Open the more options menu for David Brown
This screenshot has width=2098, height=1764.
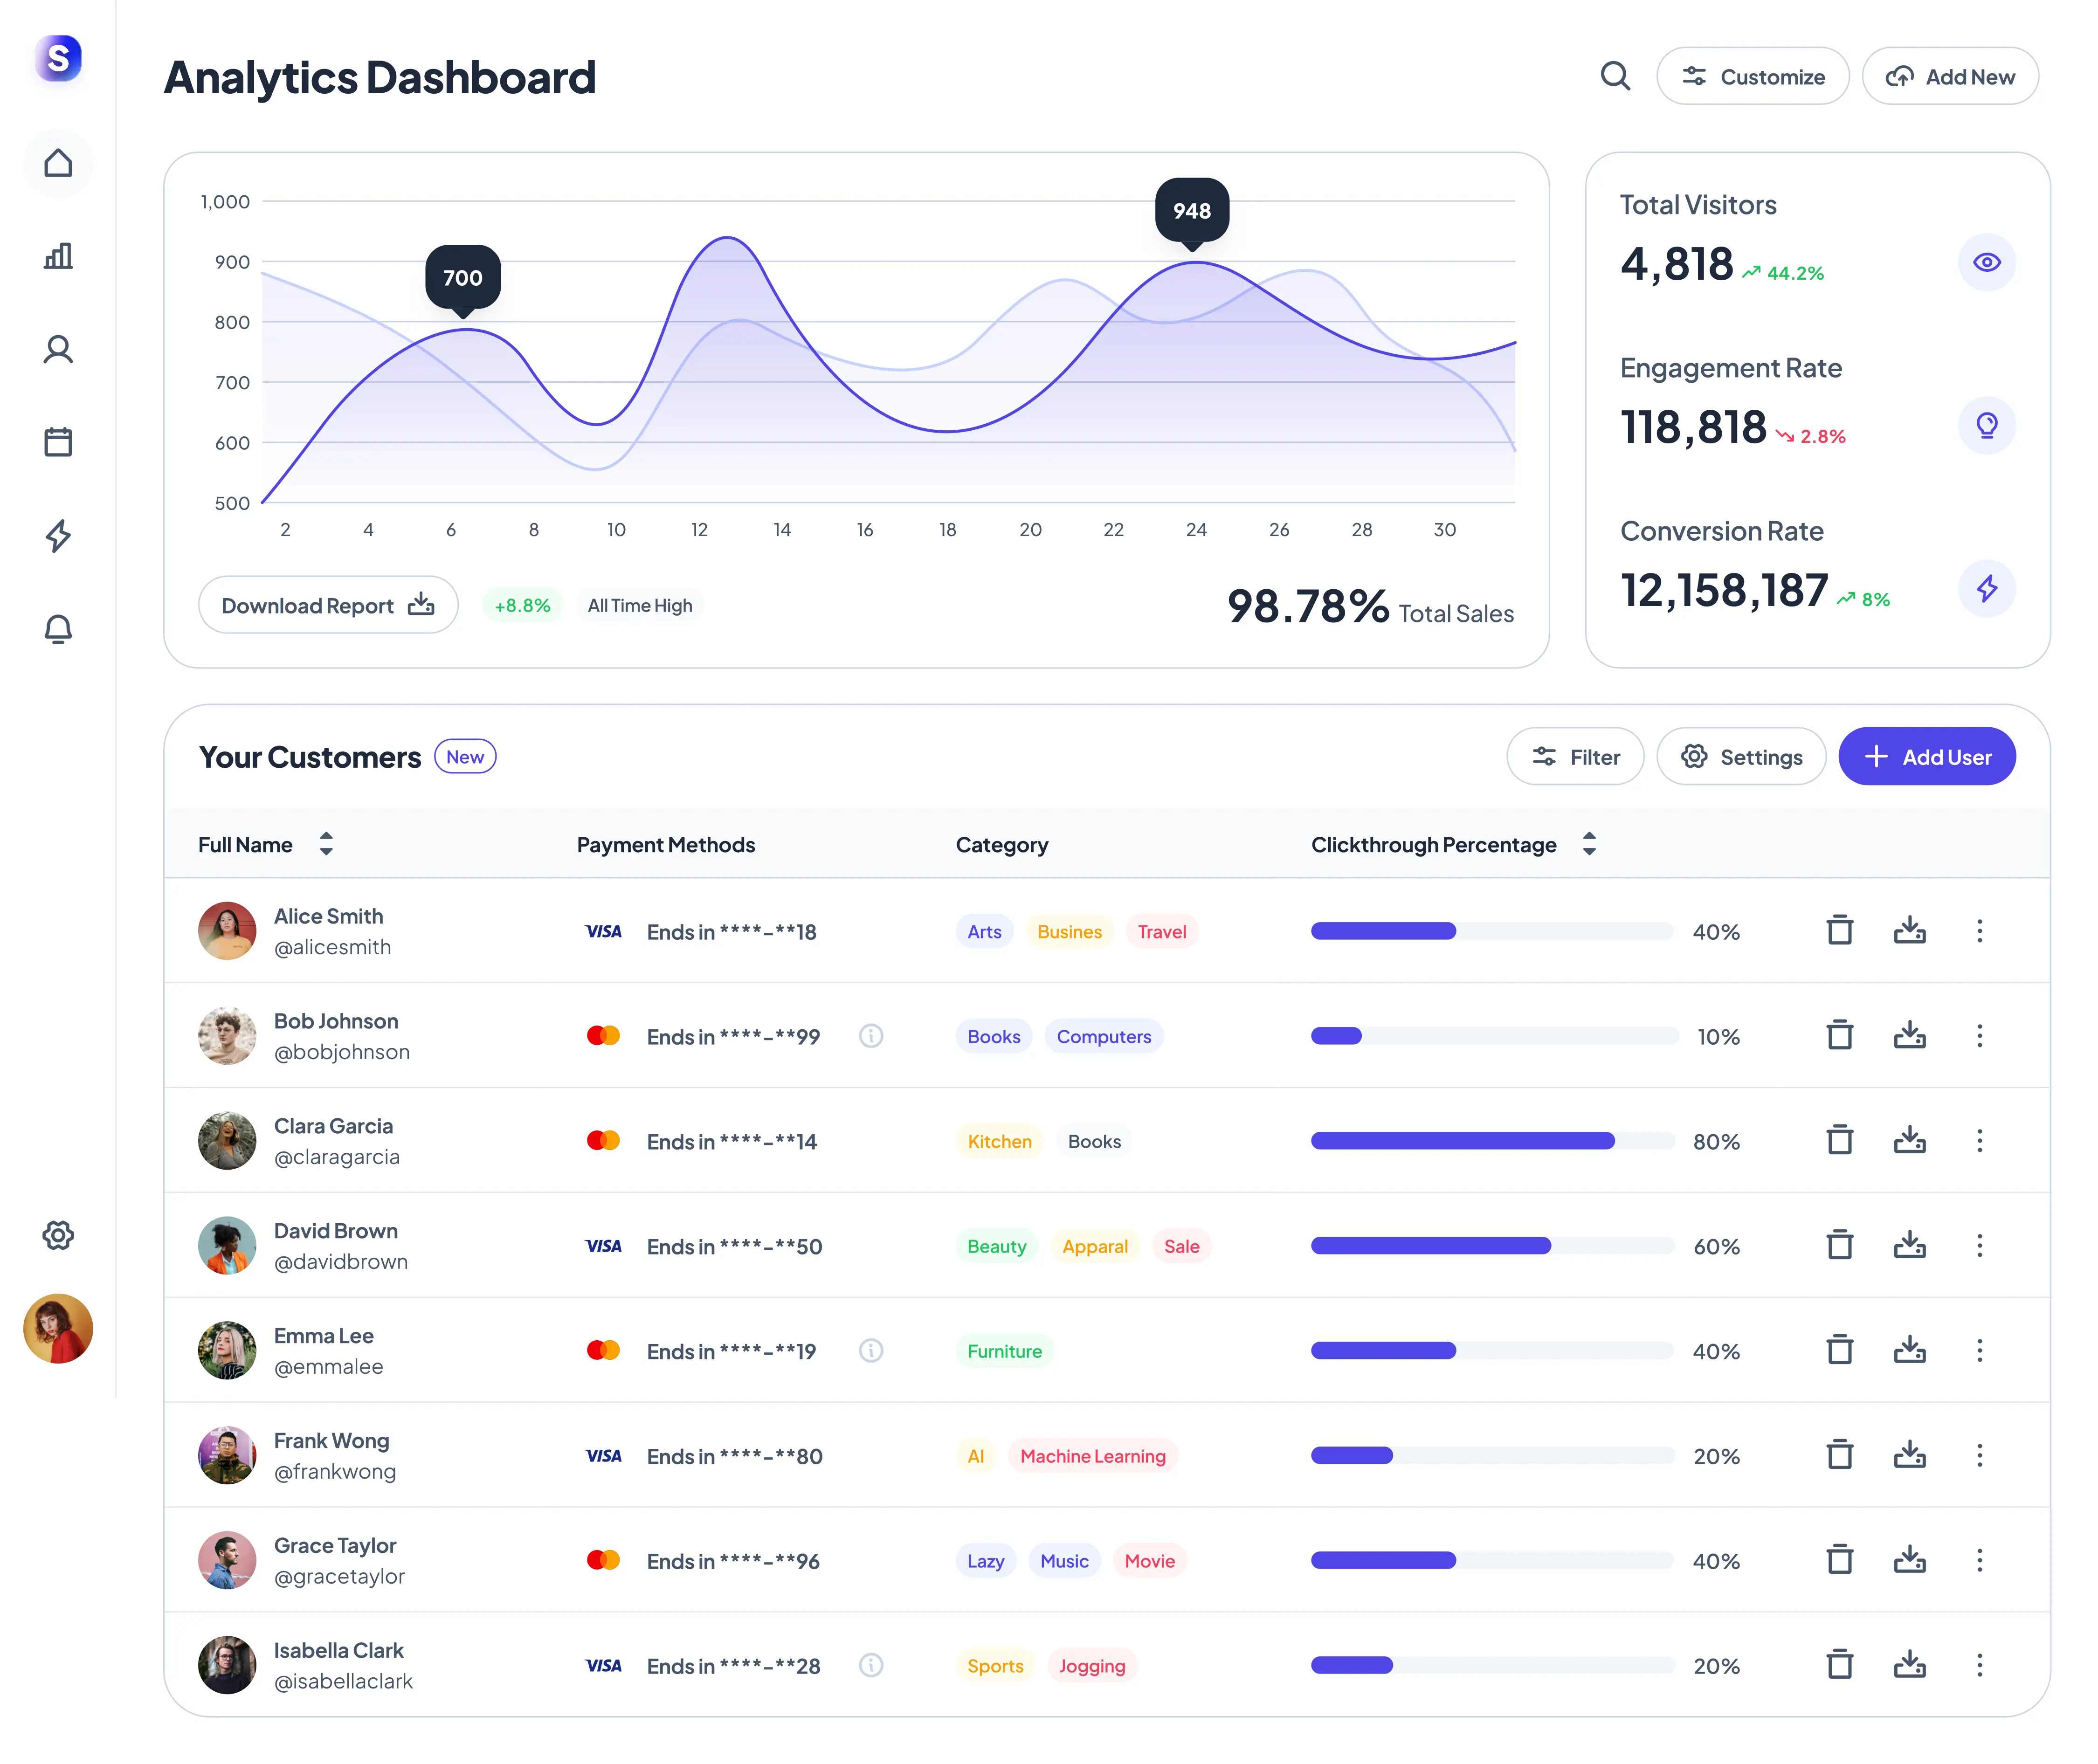point(1980,1246)
